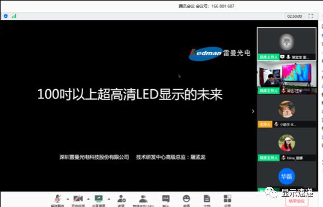Image resolution: width=323 pixels, height=207 pixels.
Task: Collapse the participant video strip chevron
Action: click(x=253, y=111)
